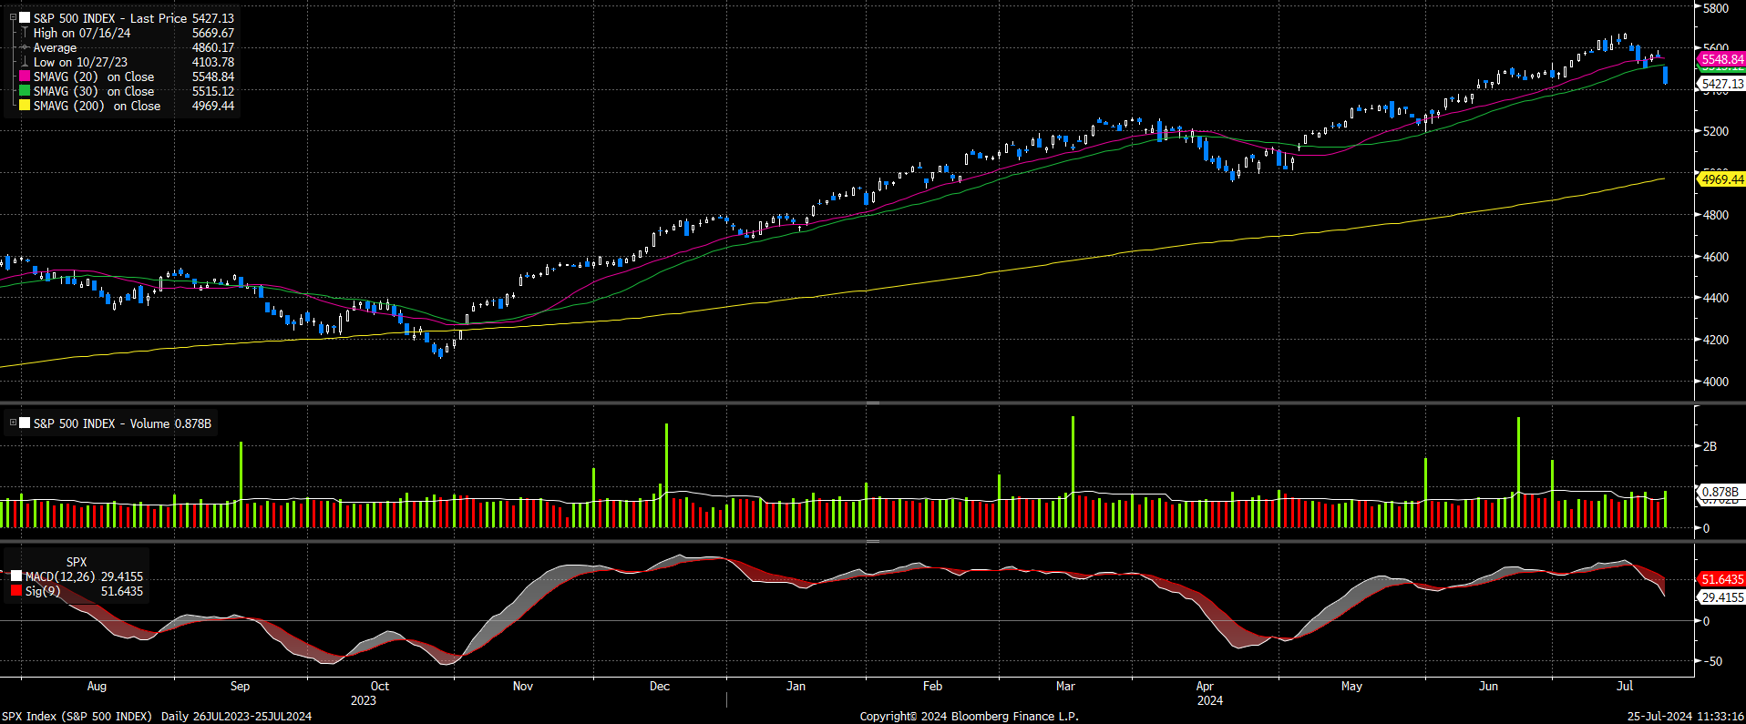Viewport: 1746px width, 724px height.
Task: Open the yellow SMAVG (200) color swatch
Action: [25, 106]
